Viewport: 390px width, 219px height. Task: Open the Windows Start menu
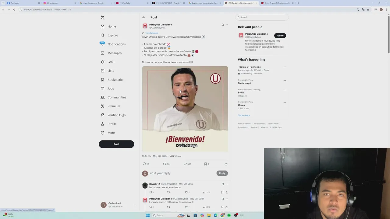click(148, 215)
